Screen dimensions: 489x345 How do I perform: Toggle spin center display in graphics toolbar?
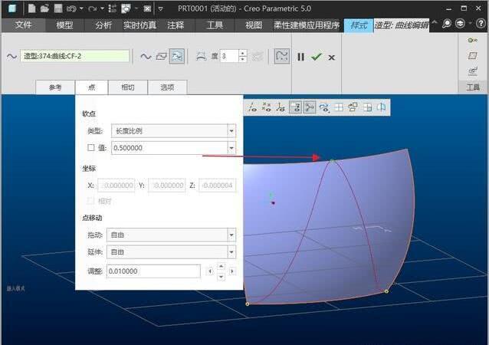click(x=310, y=107)
